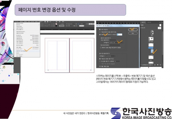
Task: Click the OK button in the numbering dialog
Action: (133, 30)
